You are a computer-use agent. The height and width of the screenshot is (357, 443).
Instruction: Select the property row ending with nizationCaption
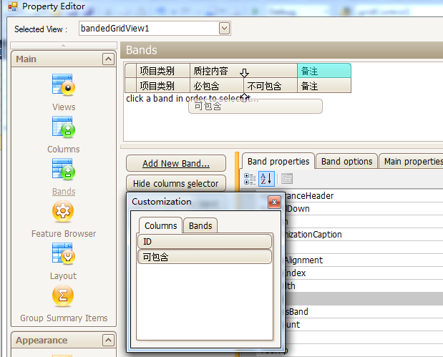tap(363, 235)
